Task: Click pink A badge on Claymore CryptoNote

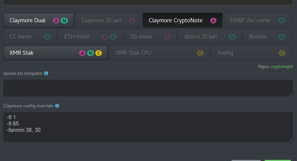Action: tap(213, 20)
